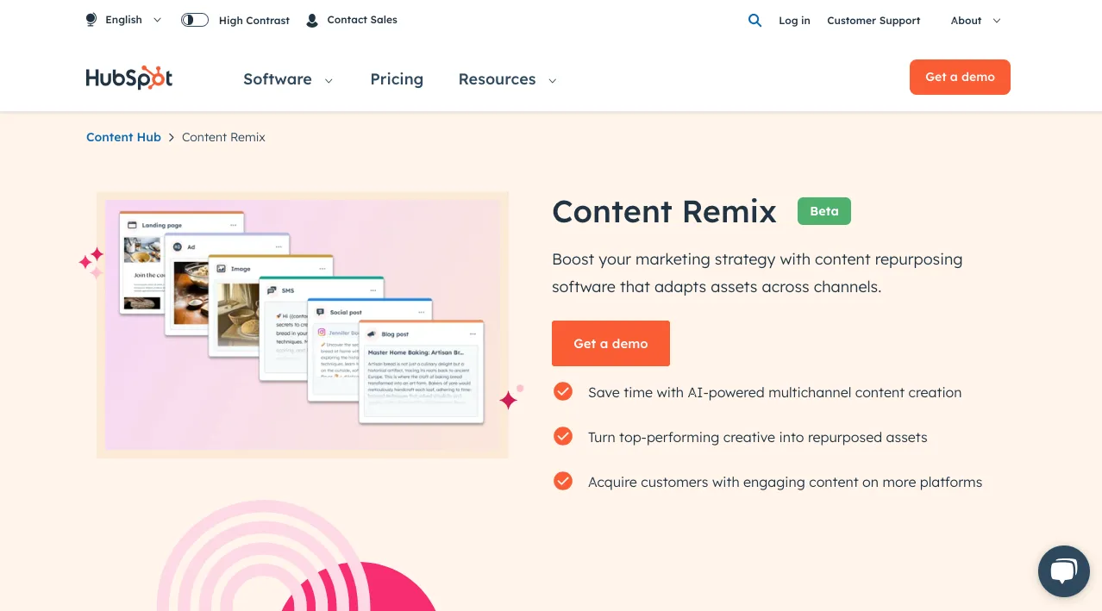Click 'Boost your marketing strategy' description
Screen dimensions: 1102x611
click(x=757, y=273)
